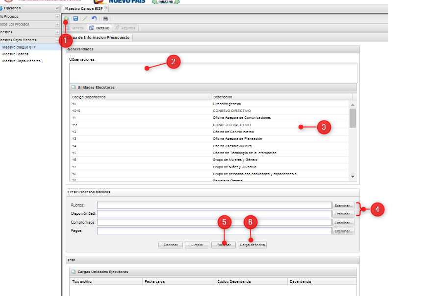Close the Maestro Cargue SIIF tab
The image size is (429, 296).
coord(106,8)
